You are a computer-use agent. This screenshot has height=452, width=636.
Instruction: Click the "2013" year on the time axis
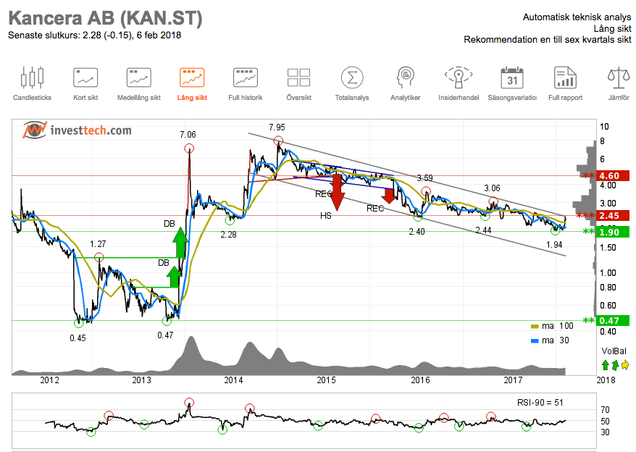141,380
